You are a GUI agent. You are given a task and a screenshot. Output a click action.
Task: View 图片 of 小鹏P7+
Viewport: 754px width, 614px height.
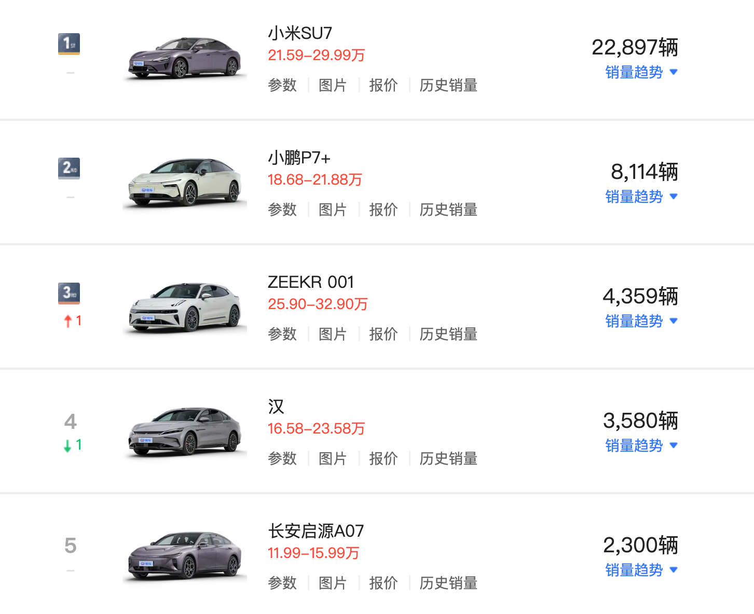pos(333,210)
